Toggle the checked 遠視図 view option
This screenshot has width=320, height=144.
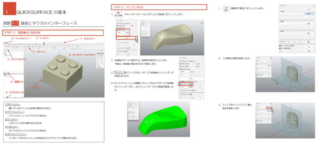click(x=99, y=67)
